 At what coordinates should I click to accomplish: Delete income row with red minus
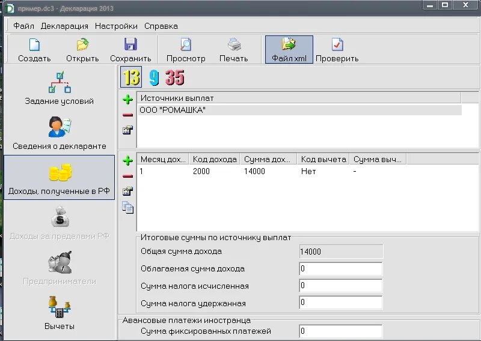(x=127, y=176)
